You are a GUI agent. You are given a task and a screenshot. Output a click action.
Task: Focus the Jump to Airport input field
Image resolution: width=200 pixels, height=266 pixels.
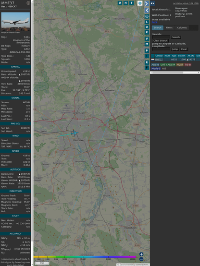(x=161, y=49)
